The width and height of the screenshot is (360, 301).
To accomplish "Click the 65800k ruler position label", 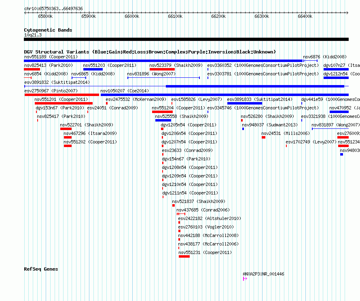I will coord(45,16).
